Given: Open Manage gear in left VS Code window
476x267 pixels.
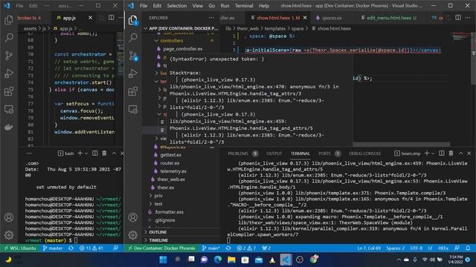Looking at the screenshot, I should click(9, 235).
